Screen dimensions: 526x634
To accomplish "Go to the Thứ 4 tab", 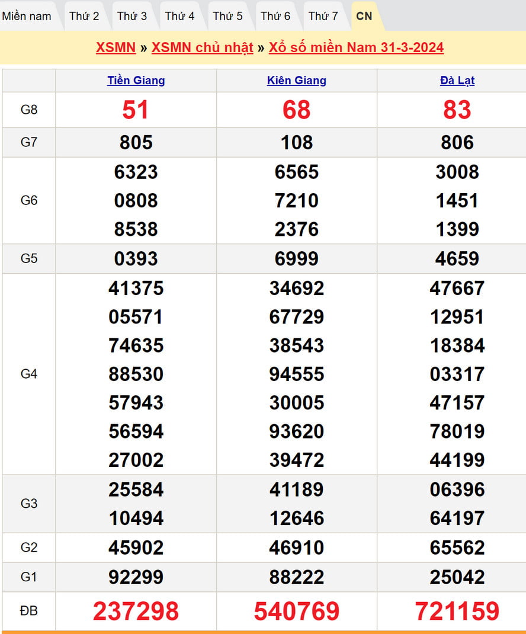I will click(x=179, y=16).
